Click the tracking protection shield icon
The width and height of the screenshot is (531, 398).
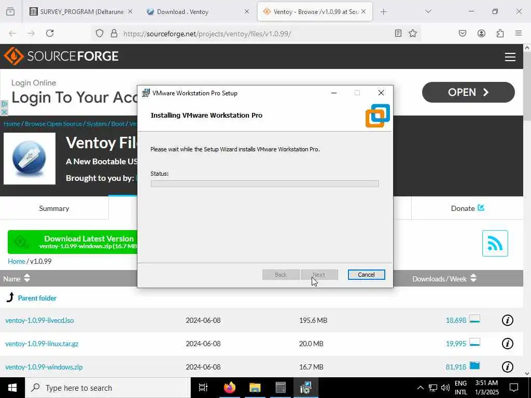(99, 33)
